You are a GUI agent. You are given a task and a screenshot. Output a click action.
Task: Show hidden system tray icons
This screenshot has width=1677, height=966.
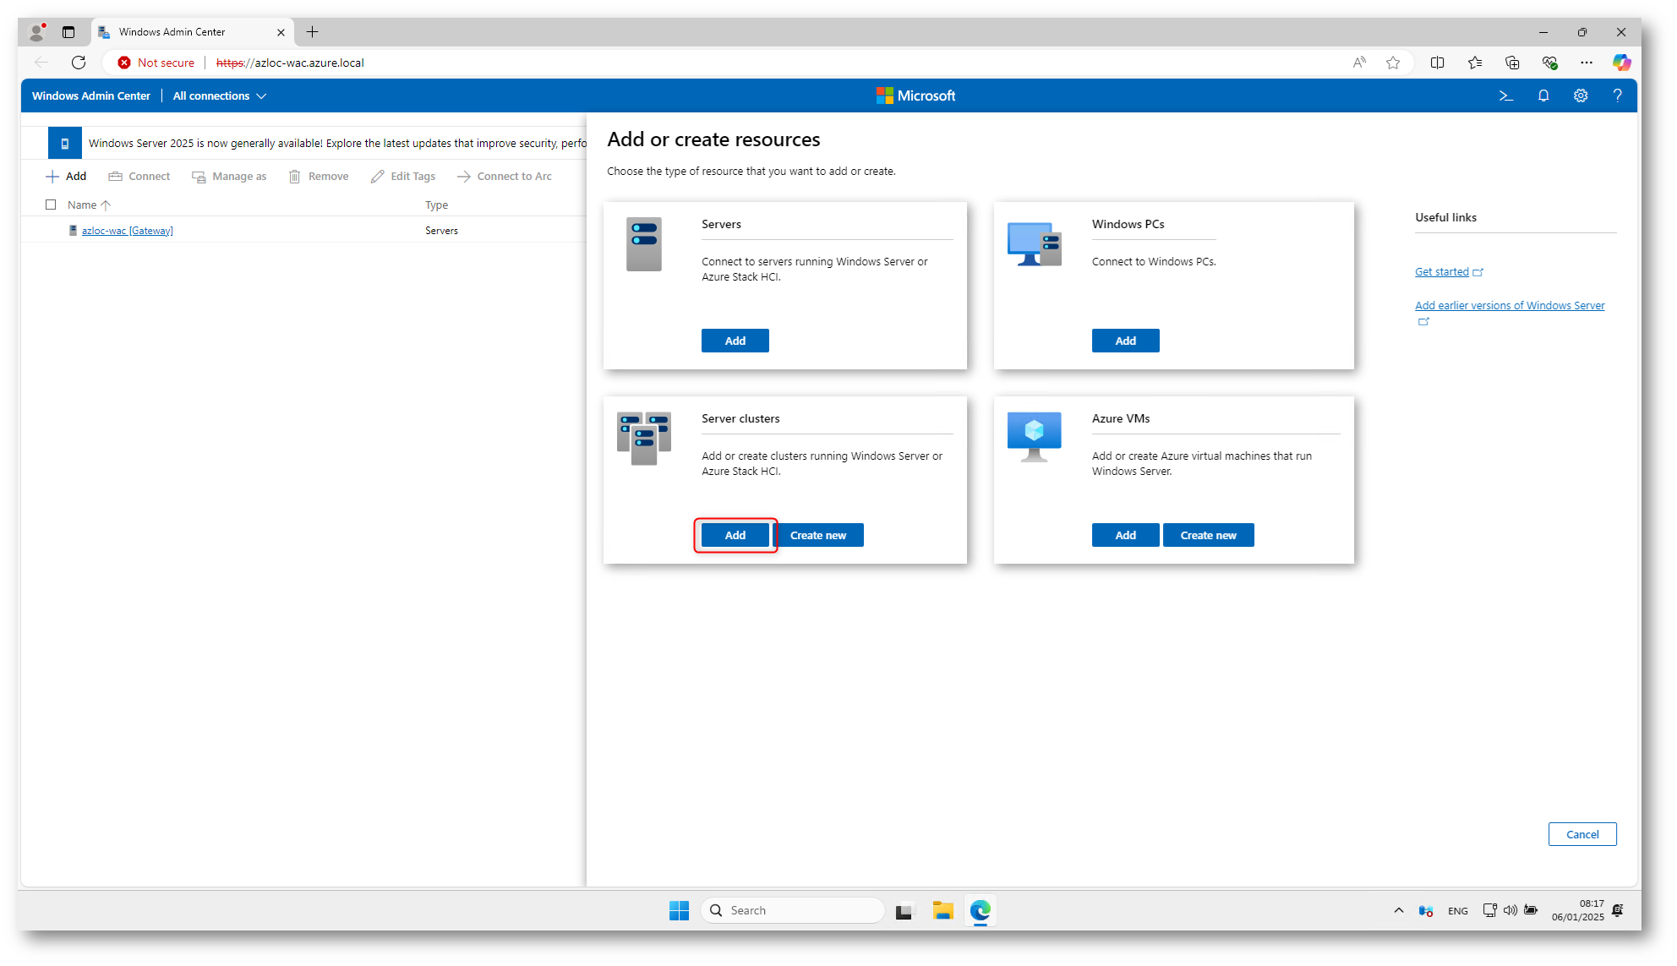click(1398, 910)
